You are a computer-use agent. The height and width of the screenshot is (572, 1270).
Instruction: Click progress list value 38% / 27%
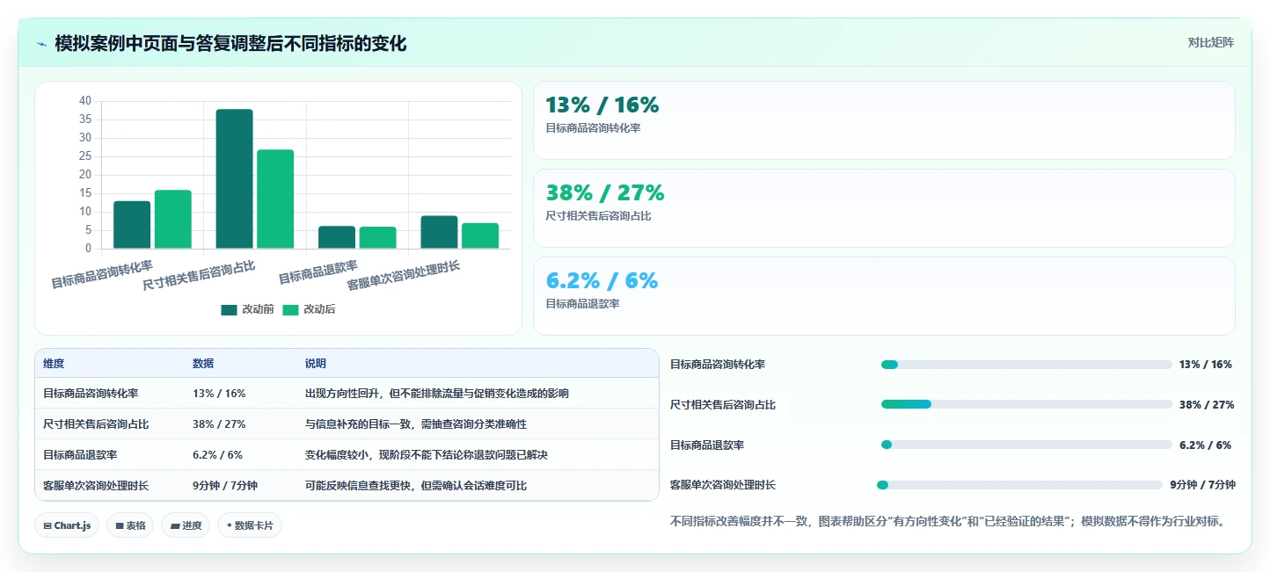tap(1207, 405)
